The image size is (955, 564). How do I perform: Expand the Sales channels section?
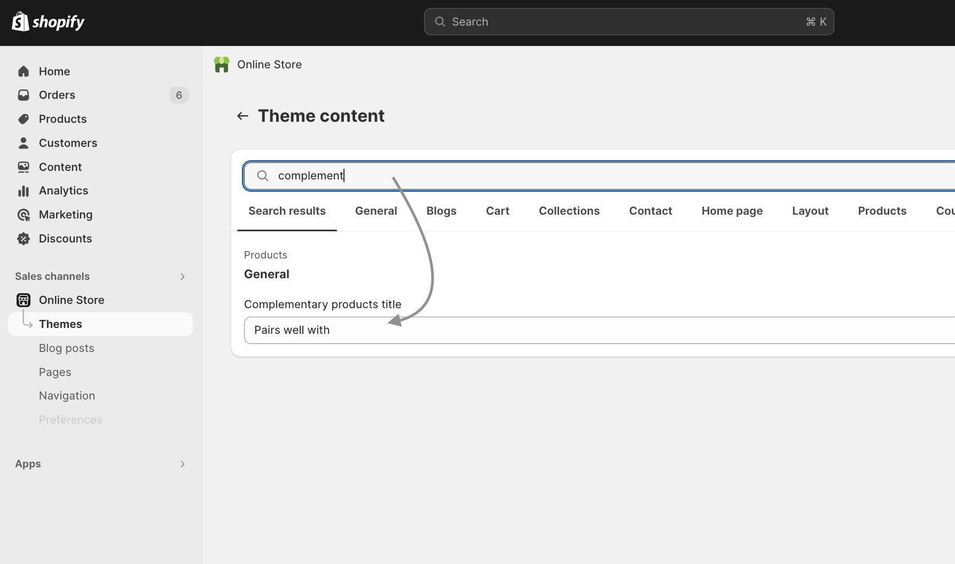point(182,277)
